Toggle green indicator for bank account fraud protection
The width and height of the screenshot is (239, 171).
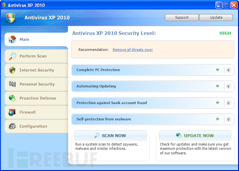(x=218, y=103)
